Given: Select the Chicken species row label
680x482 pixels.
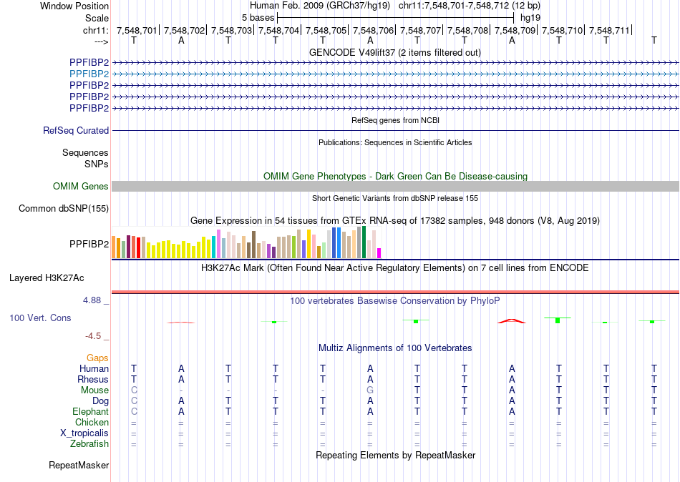Looking at the screenshot, I should click(x=92, y=422).
